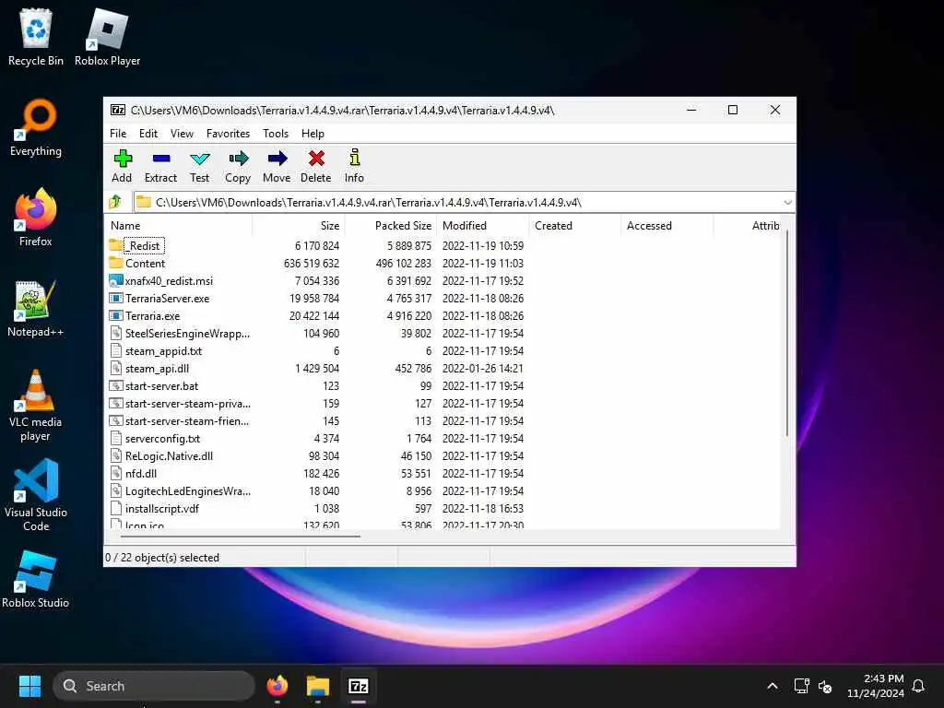Click the red Delete icon

click(316, 159)
